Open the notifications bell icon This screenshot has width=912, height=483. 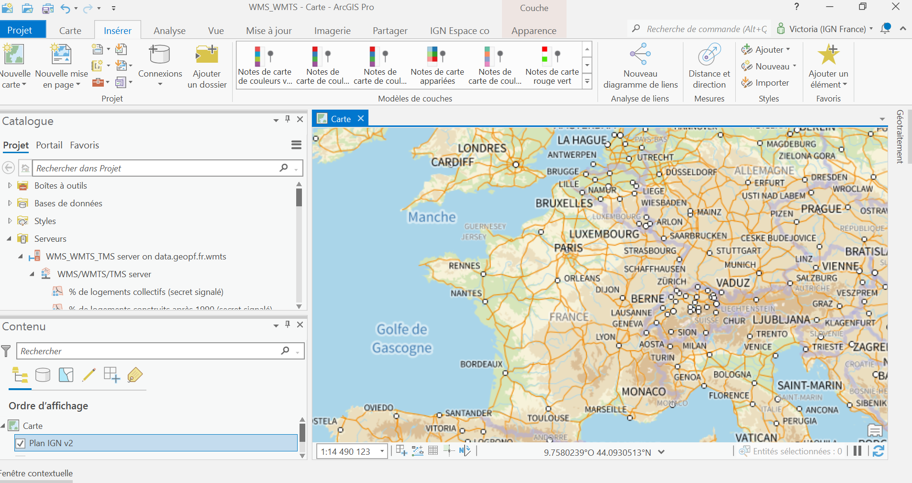pyautogui.click(x=886, y=28)
